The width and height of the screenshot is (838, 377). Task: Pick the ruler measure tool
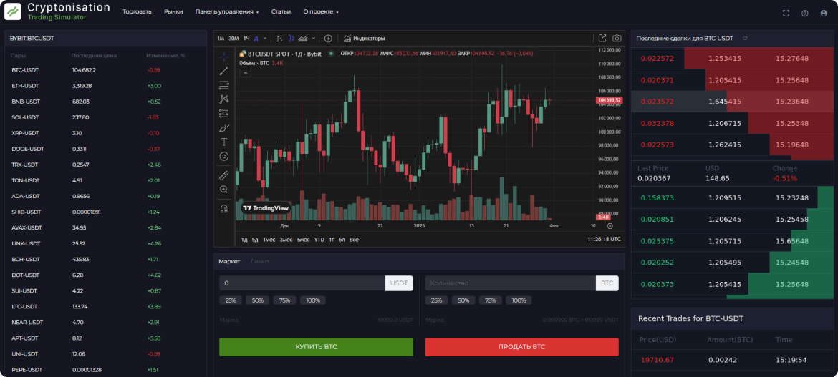point(224,175)
